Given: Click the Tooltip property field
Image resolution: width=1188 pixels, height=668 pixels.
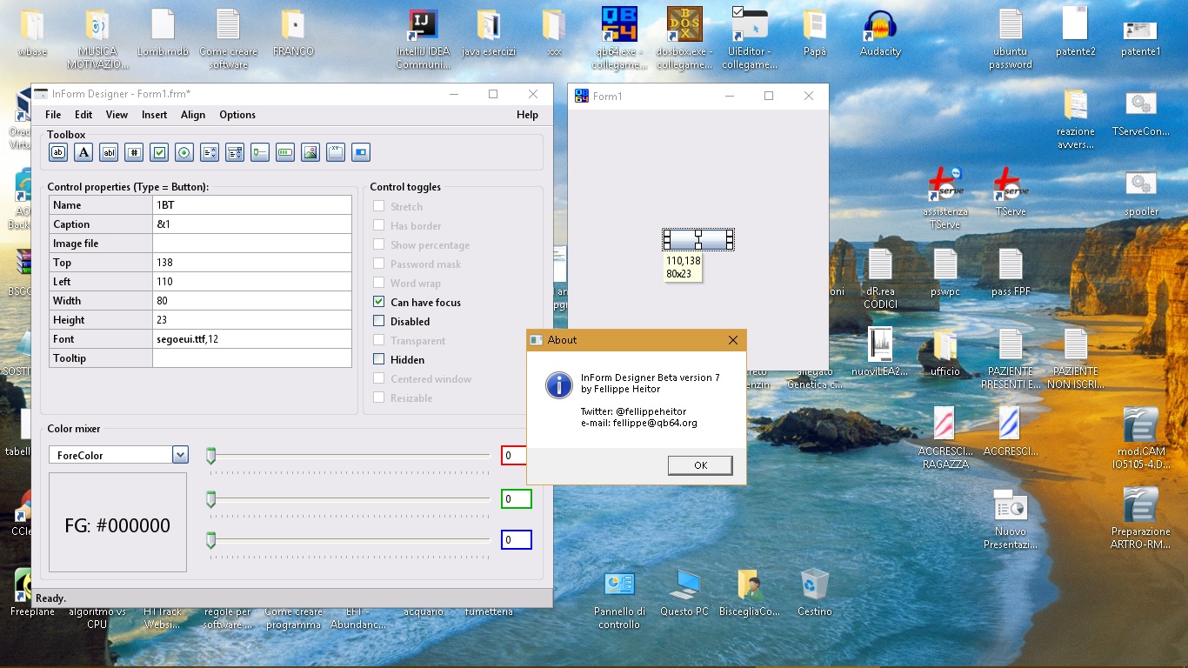Looking at the screenshot, I should pyautogui.click(x=251, y=358).
